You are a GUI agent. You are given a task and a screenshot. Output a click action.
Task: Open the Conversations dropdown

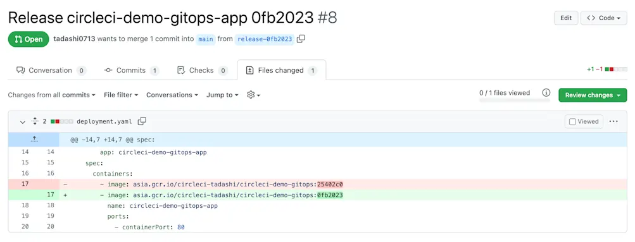172,95
